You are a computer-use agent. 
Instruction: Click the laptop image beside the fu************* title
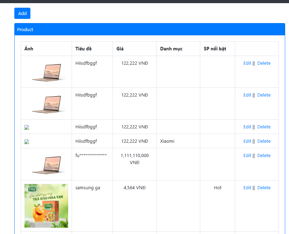[x=47, y=165]
